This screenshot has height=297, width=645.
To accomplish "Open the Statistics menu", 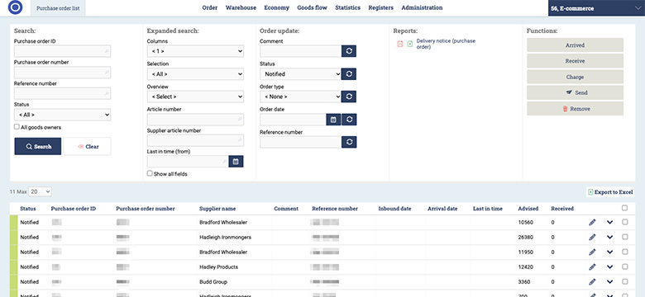I will pos(347,7).
